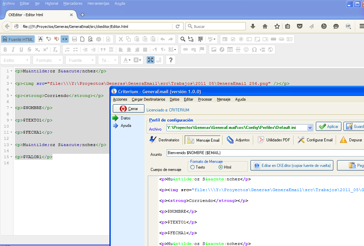Click Editar en CKEditor button
This screenshot has height=246, width=364.
coord(292,166)
